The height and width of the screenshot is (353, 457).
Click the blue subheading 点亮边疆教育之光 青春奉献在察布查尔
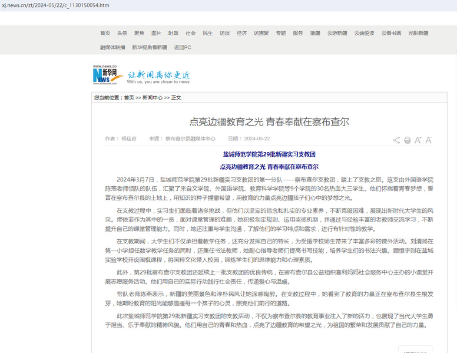pos(269,167)
